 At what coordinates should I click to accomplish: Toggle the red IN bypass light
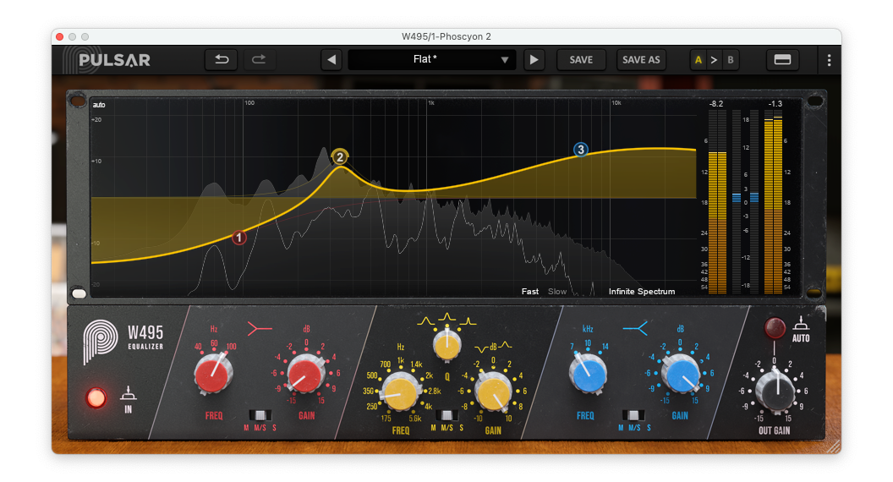[97, 397]
